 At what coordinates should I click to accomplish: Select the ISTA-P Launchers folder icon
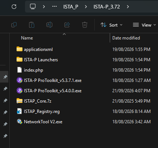[x=20, y=59]
